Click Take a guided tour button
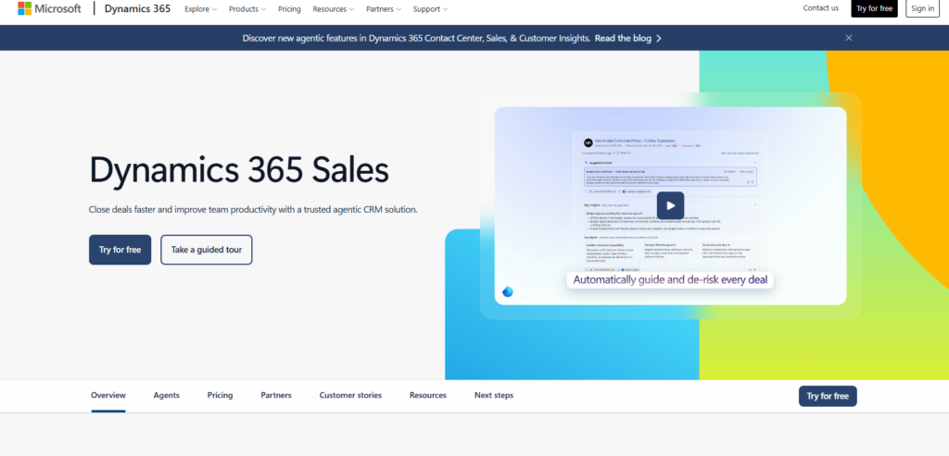949x456 pixels. pos(207,250)
